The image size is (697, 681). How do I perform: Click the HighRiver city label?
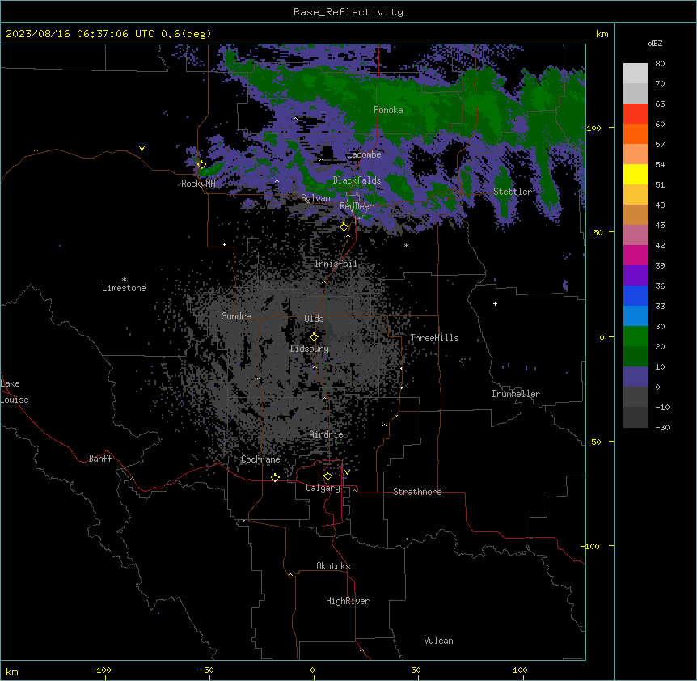click(x=348, y=601)
